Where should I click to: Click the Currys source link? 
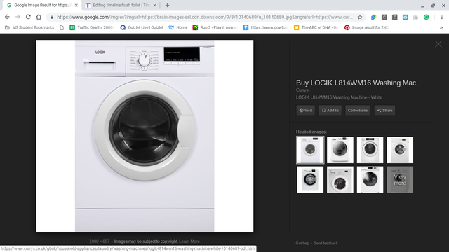[302, 90]
